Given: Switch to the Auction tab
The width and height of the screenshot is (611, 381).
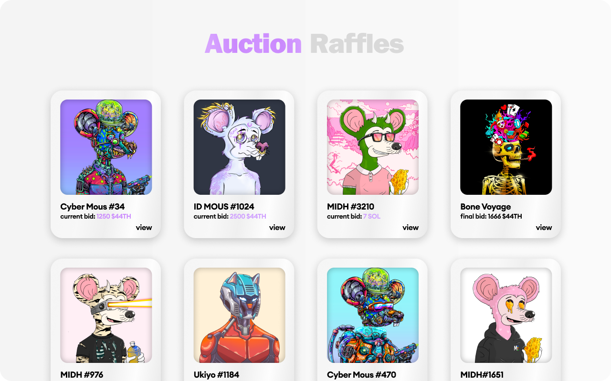Looking at the screenshot, I should [253, 44].
